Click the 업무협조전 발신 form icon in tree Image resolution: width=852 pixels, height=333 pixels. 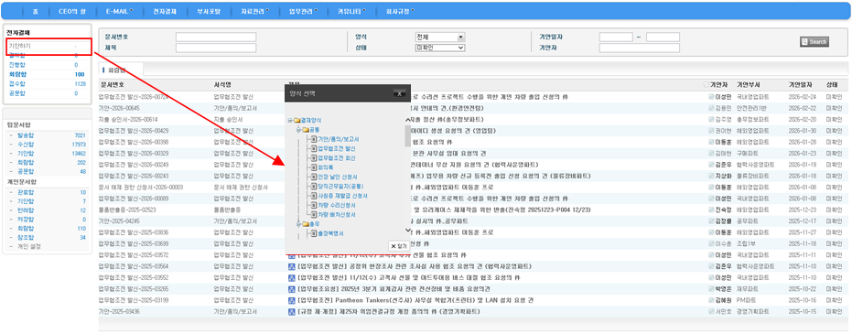click(314, 148)
